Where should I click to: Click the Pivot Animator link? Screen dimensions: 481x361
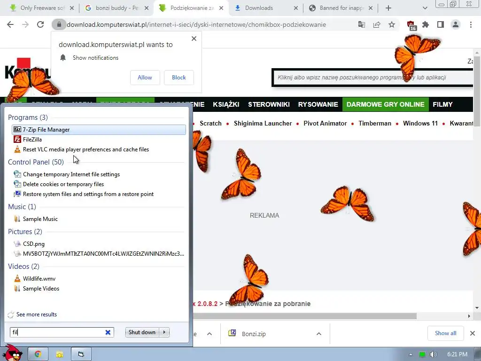click(x=325, y=124)
